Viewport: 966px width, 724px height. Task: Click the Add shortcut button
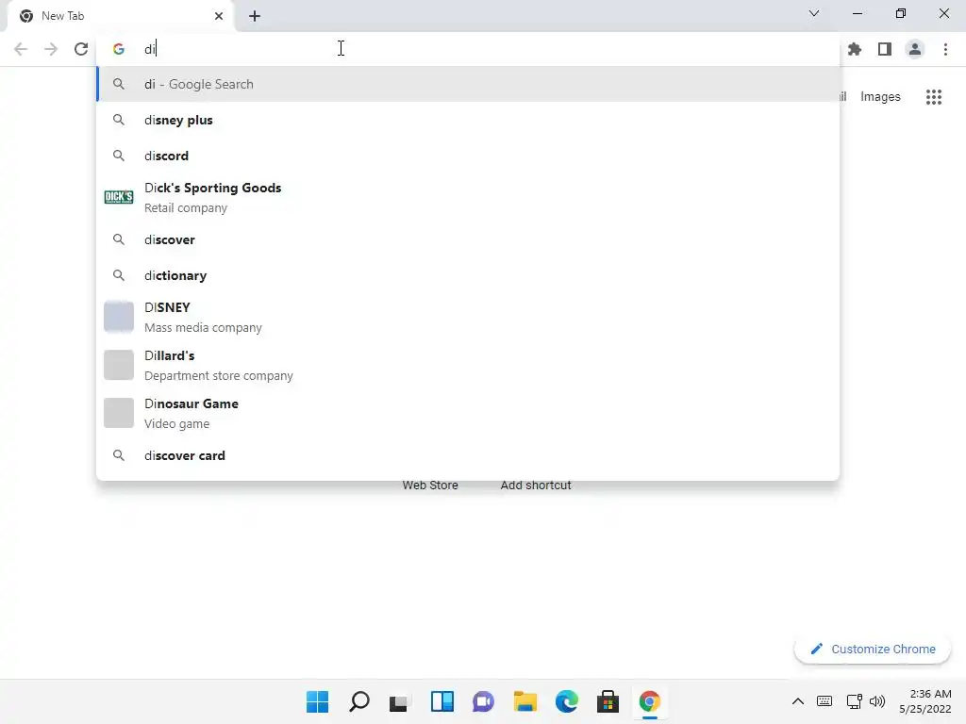coord(536,485)
